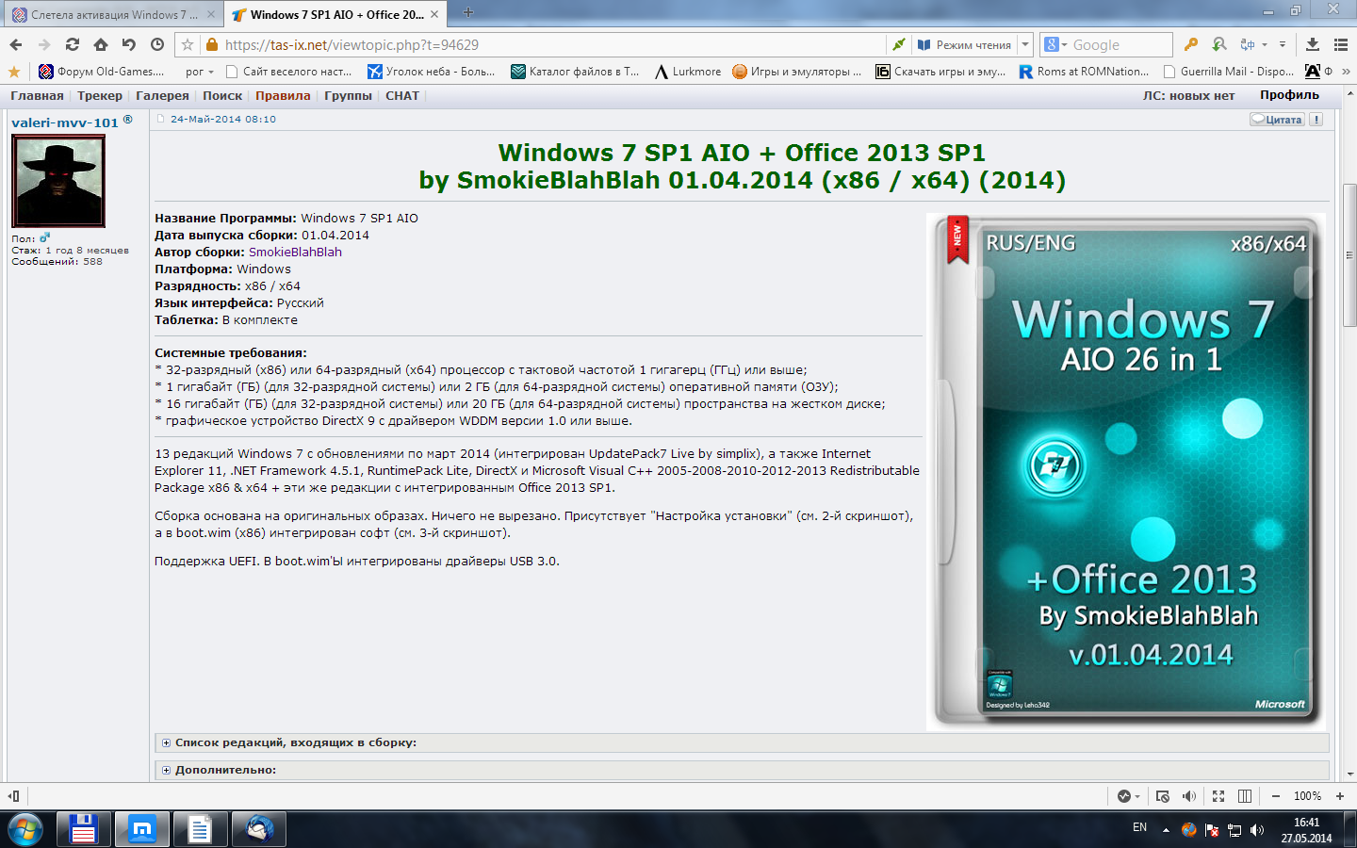Toggle split screen view in status bar
1357x848 pixels.
pos(1245,796)
